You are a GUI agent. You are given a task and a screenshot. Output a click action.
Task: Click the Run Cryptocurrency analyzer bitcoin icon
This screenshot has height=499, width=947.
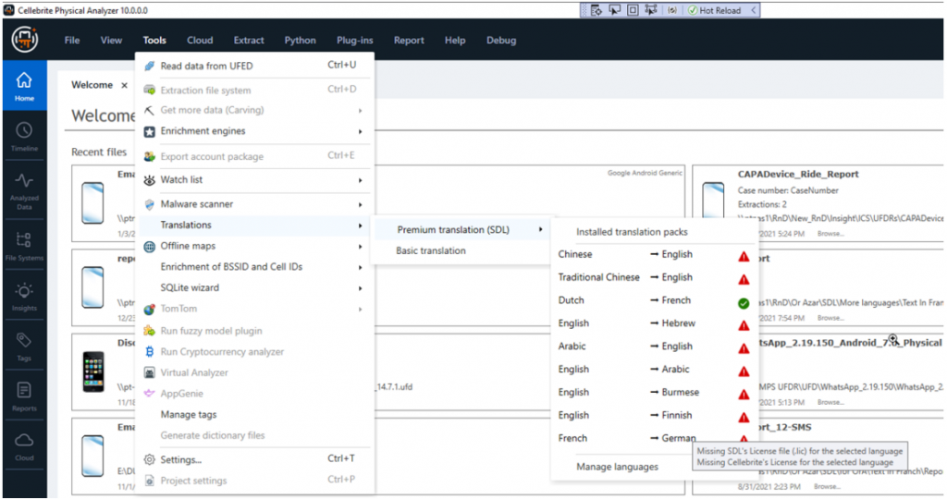point(149,352)
